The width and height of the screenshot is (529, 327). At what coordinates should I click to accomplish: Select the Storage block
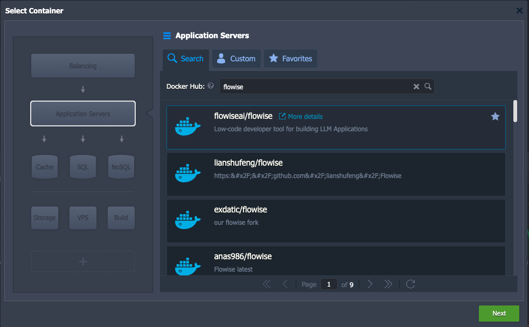[45, 217]
